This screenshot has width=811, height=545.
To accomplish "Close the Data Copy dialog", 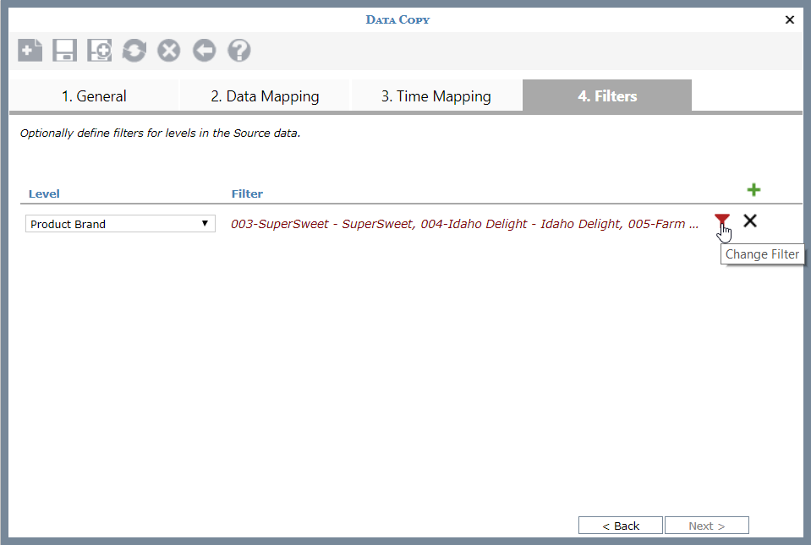I will tap(789, 19).
